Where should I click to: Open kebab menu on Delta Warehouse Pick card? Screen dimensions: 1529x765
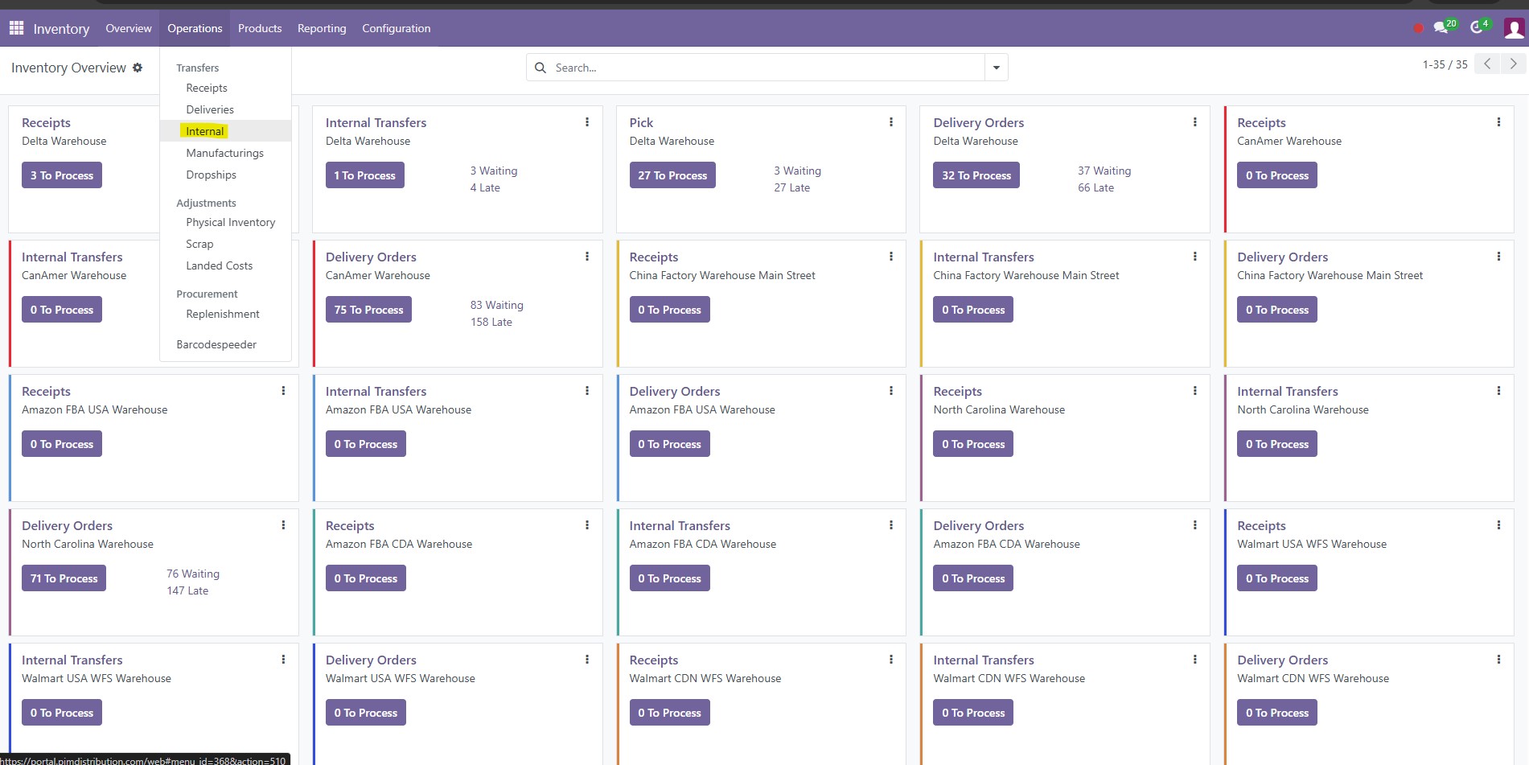pyautogui.click(x=890, y=122)
